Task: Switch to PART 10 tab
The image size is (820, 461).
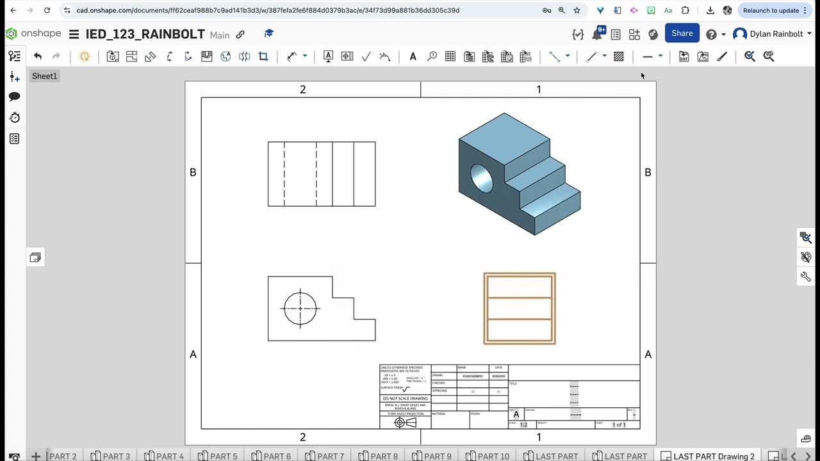Action: click(488, 456)
